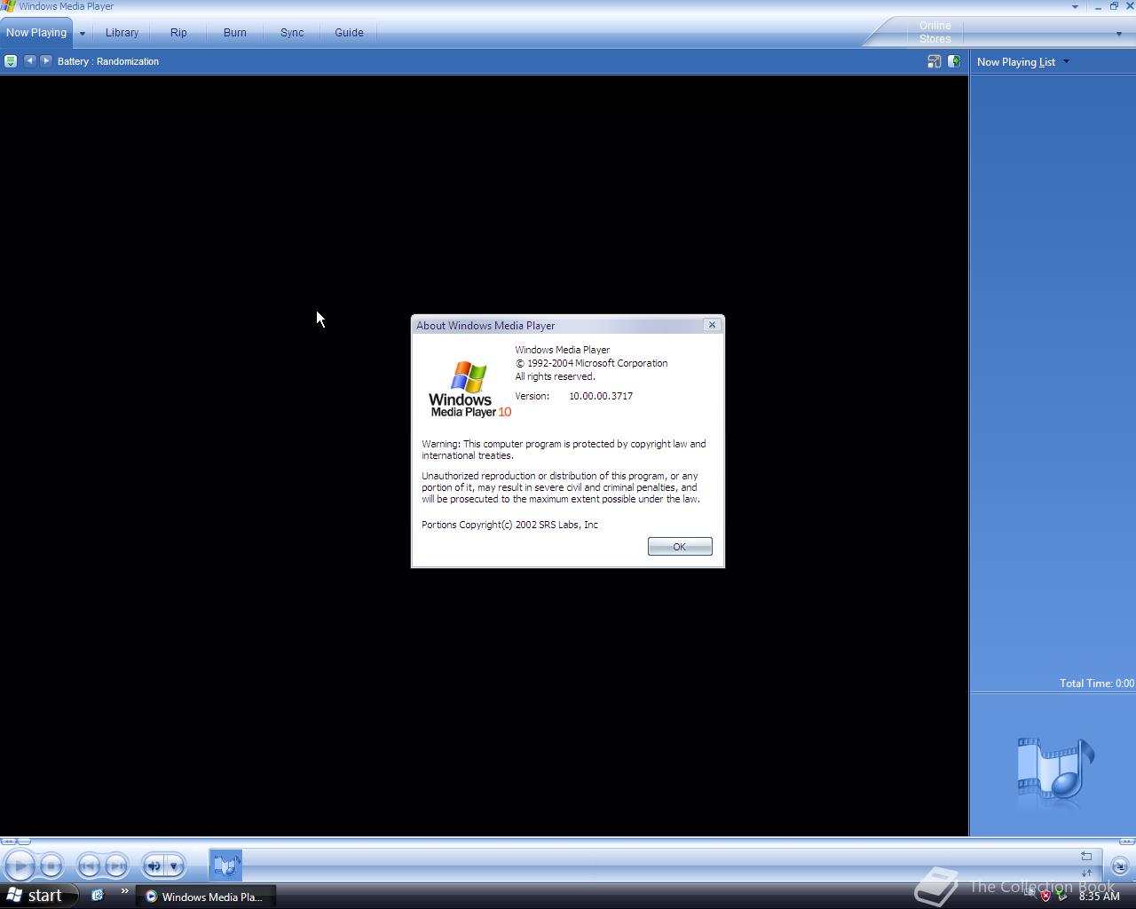Viewport: 1136px width, 909px height.
Task: Open the Burn tab
Action: [235, 33]
